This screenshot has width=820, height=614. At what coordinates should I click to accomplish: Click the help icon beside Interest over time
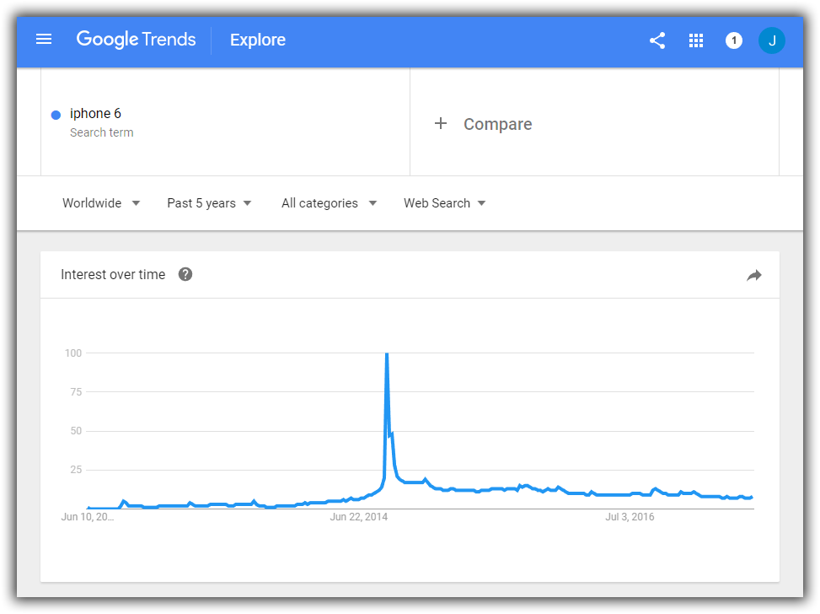point(185,274)
